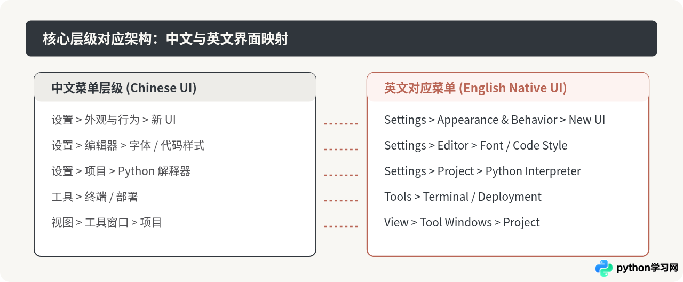Click Settings > Appearance & Behavior > New UI

[x=495, y=120]
